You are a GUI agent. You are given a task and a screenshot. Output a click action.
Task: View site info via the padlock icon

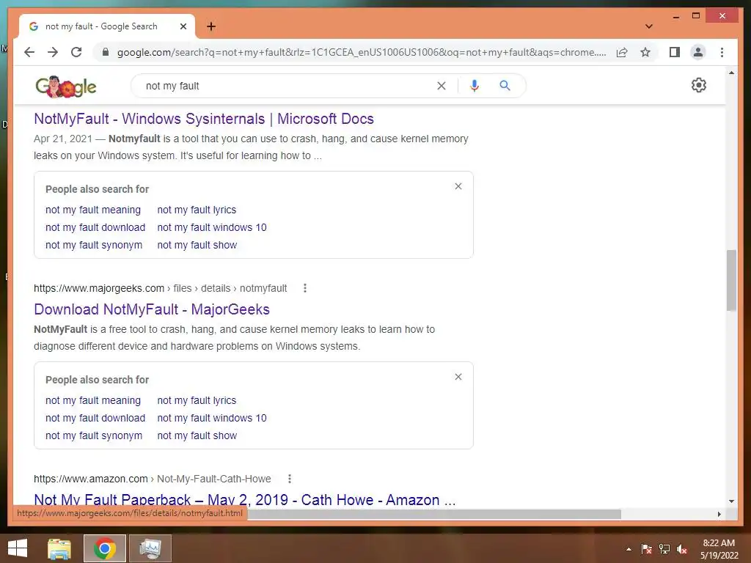pyautogui.click(x=106, y=52)
